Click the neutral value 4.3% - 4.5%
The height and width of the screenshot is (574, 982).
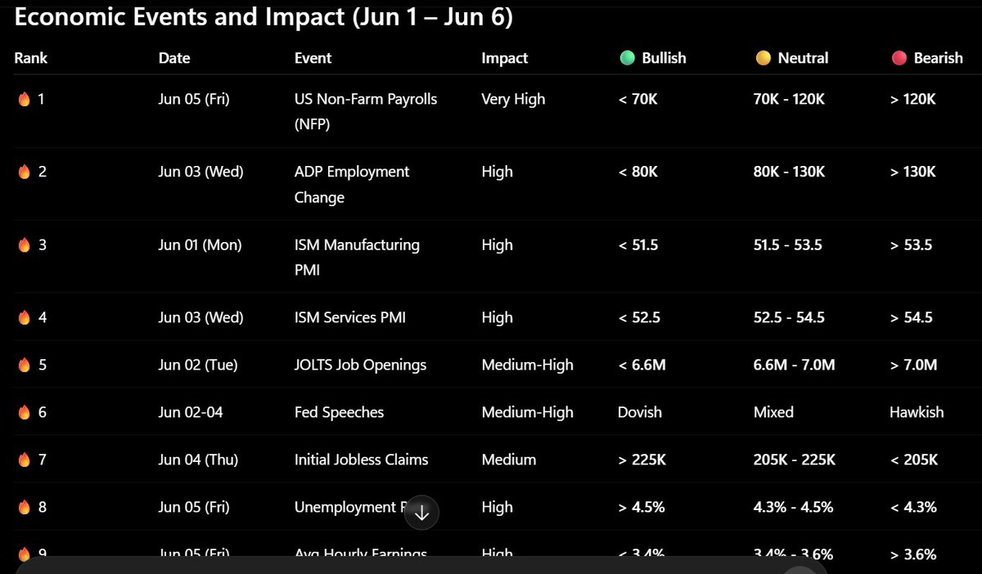click(793, 507)
